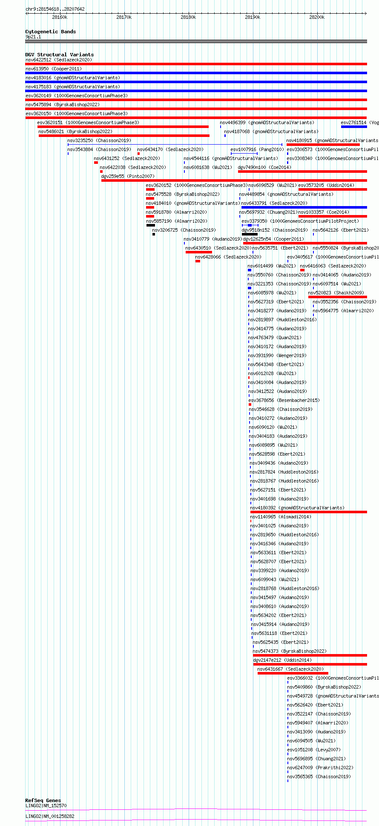Click nsv4180392 gnomAD variant label

[x=297, y=508]
